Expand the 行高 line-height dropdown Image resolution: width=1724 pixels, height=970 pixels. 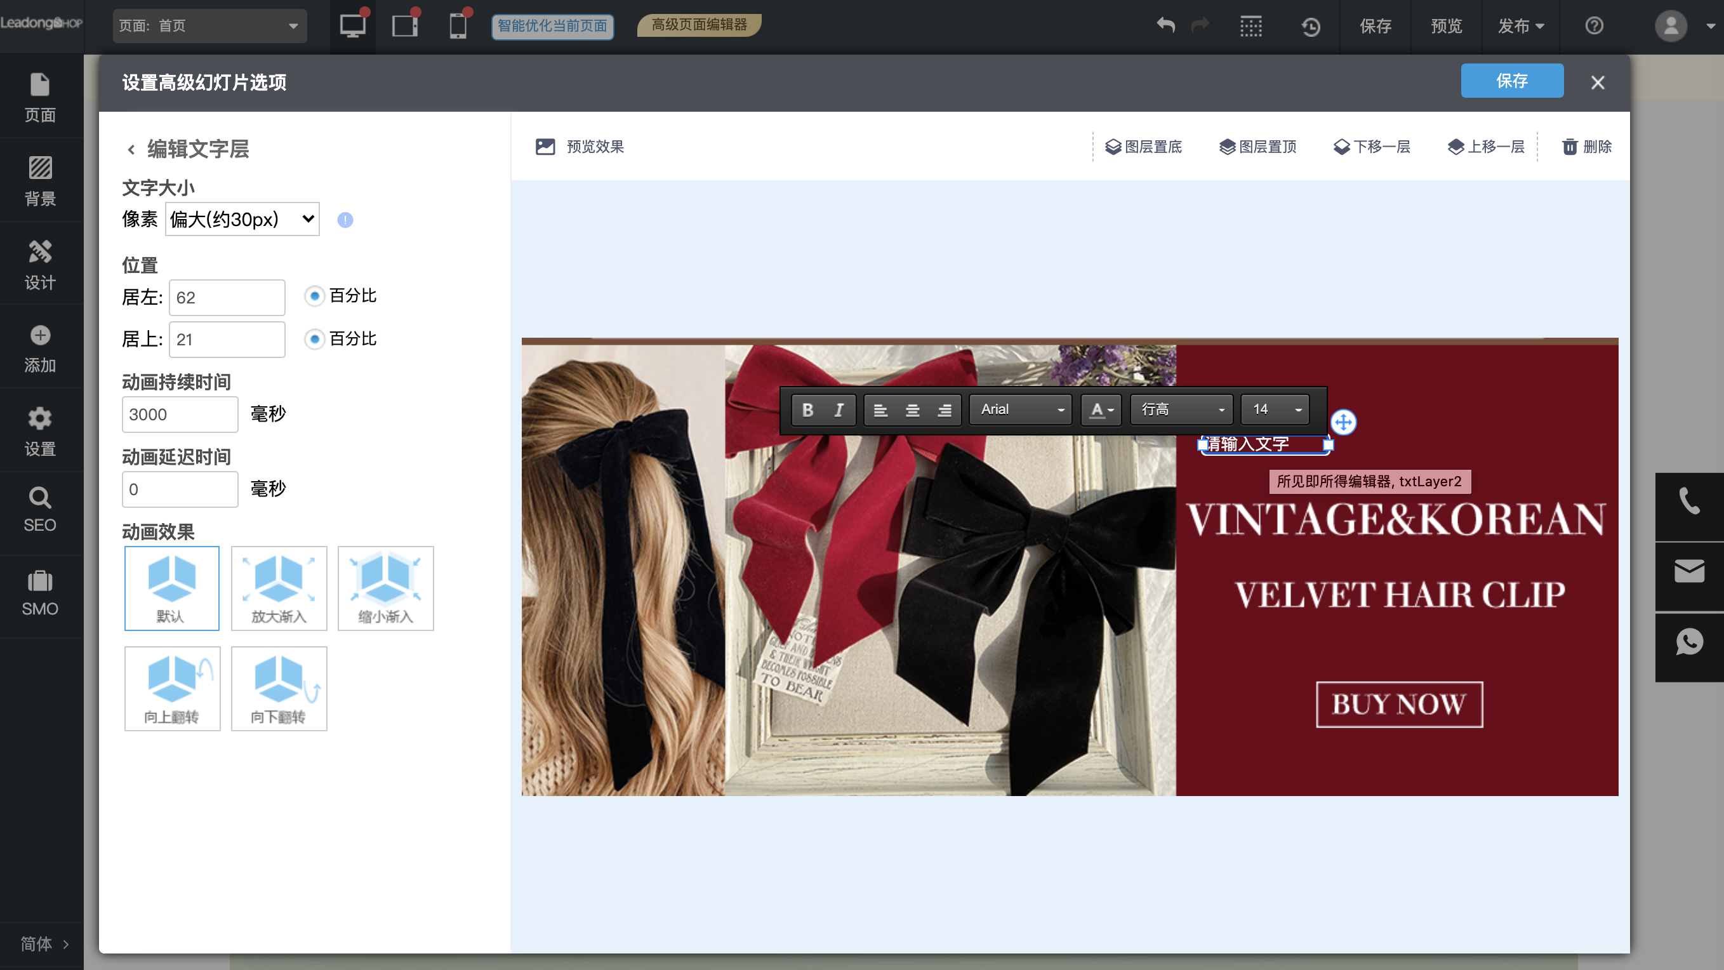tap(1181, 409)
